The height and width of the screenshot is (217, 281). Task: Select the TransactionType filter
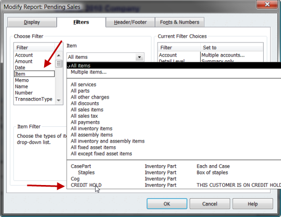click(34, 99)
